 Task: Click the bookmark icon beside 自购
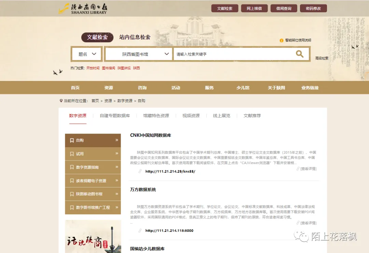(72, 140)
